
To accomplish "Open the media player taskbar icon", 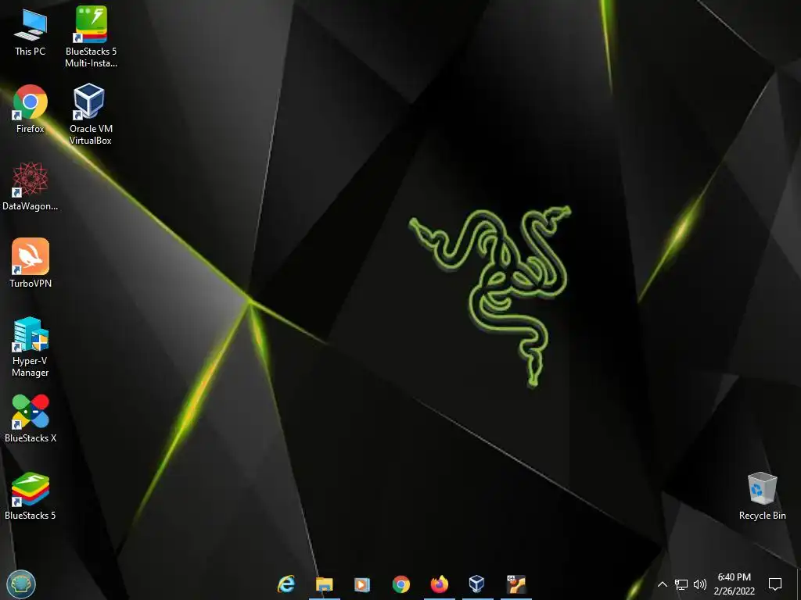I will click(362, 584).
